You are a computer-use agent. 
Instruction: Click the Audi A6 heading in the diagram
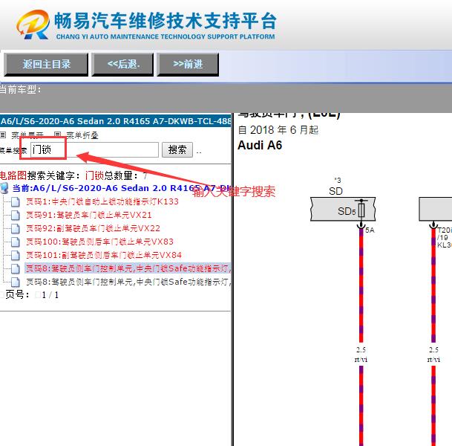(260, 145)
